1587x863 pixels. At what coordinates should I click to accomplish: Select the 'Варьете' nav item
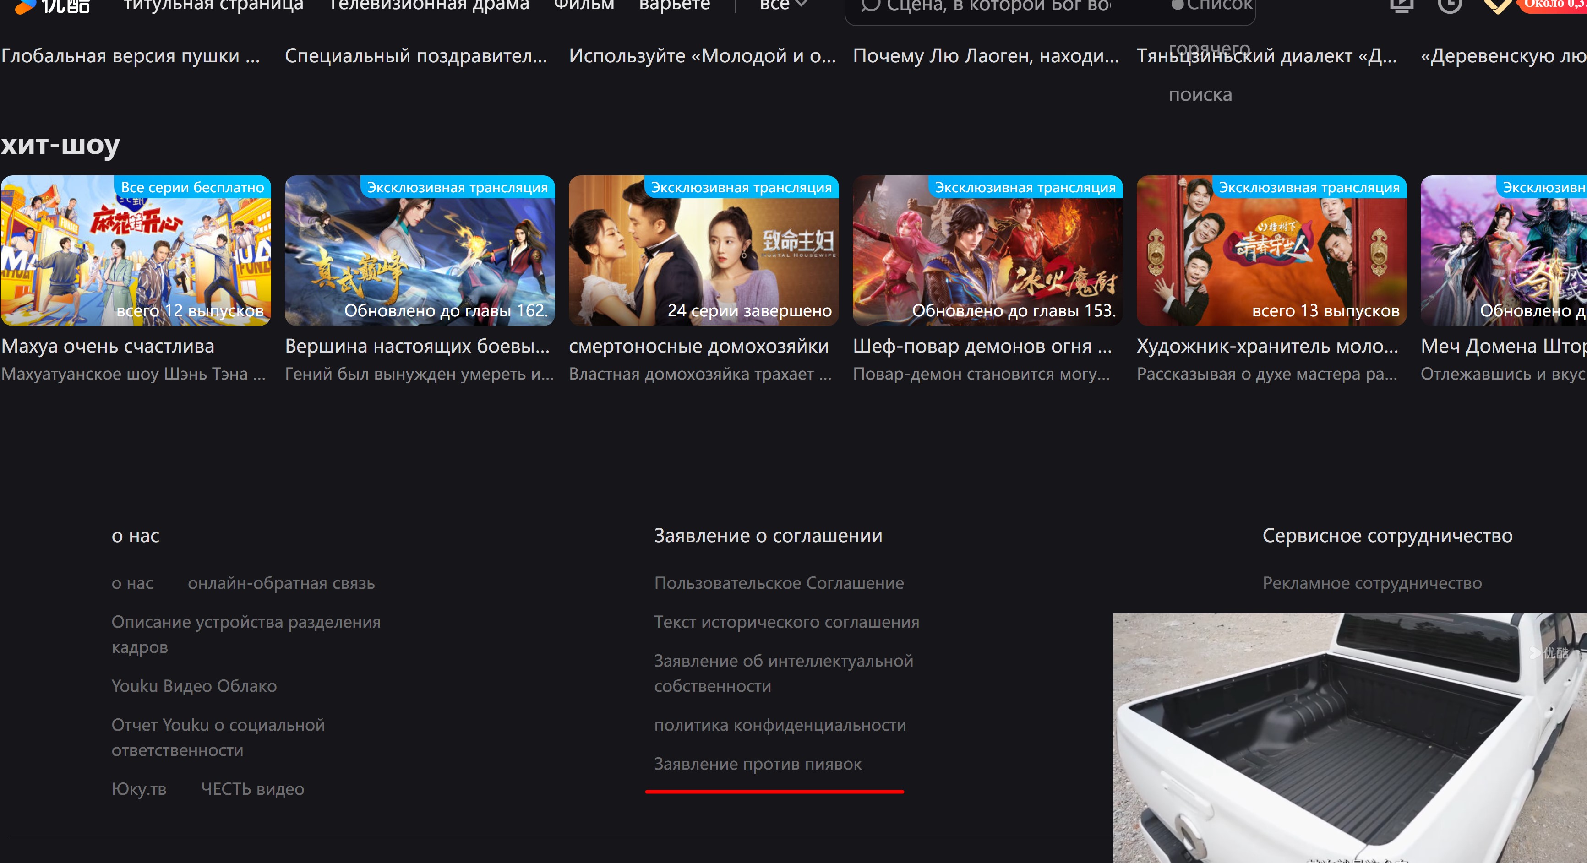click(674, 5)
